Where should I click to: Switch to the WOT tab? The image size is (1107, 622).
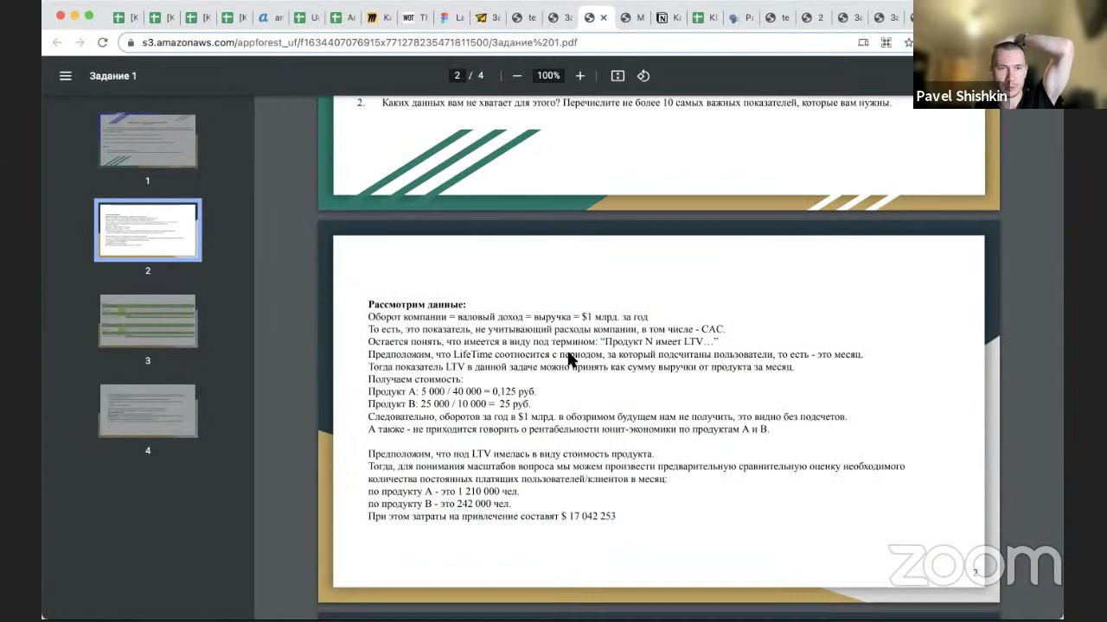click(415, 17)
